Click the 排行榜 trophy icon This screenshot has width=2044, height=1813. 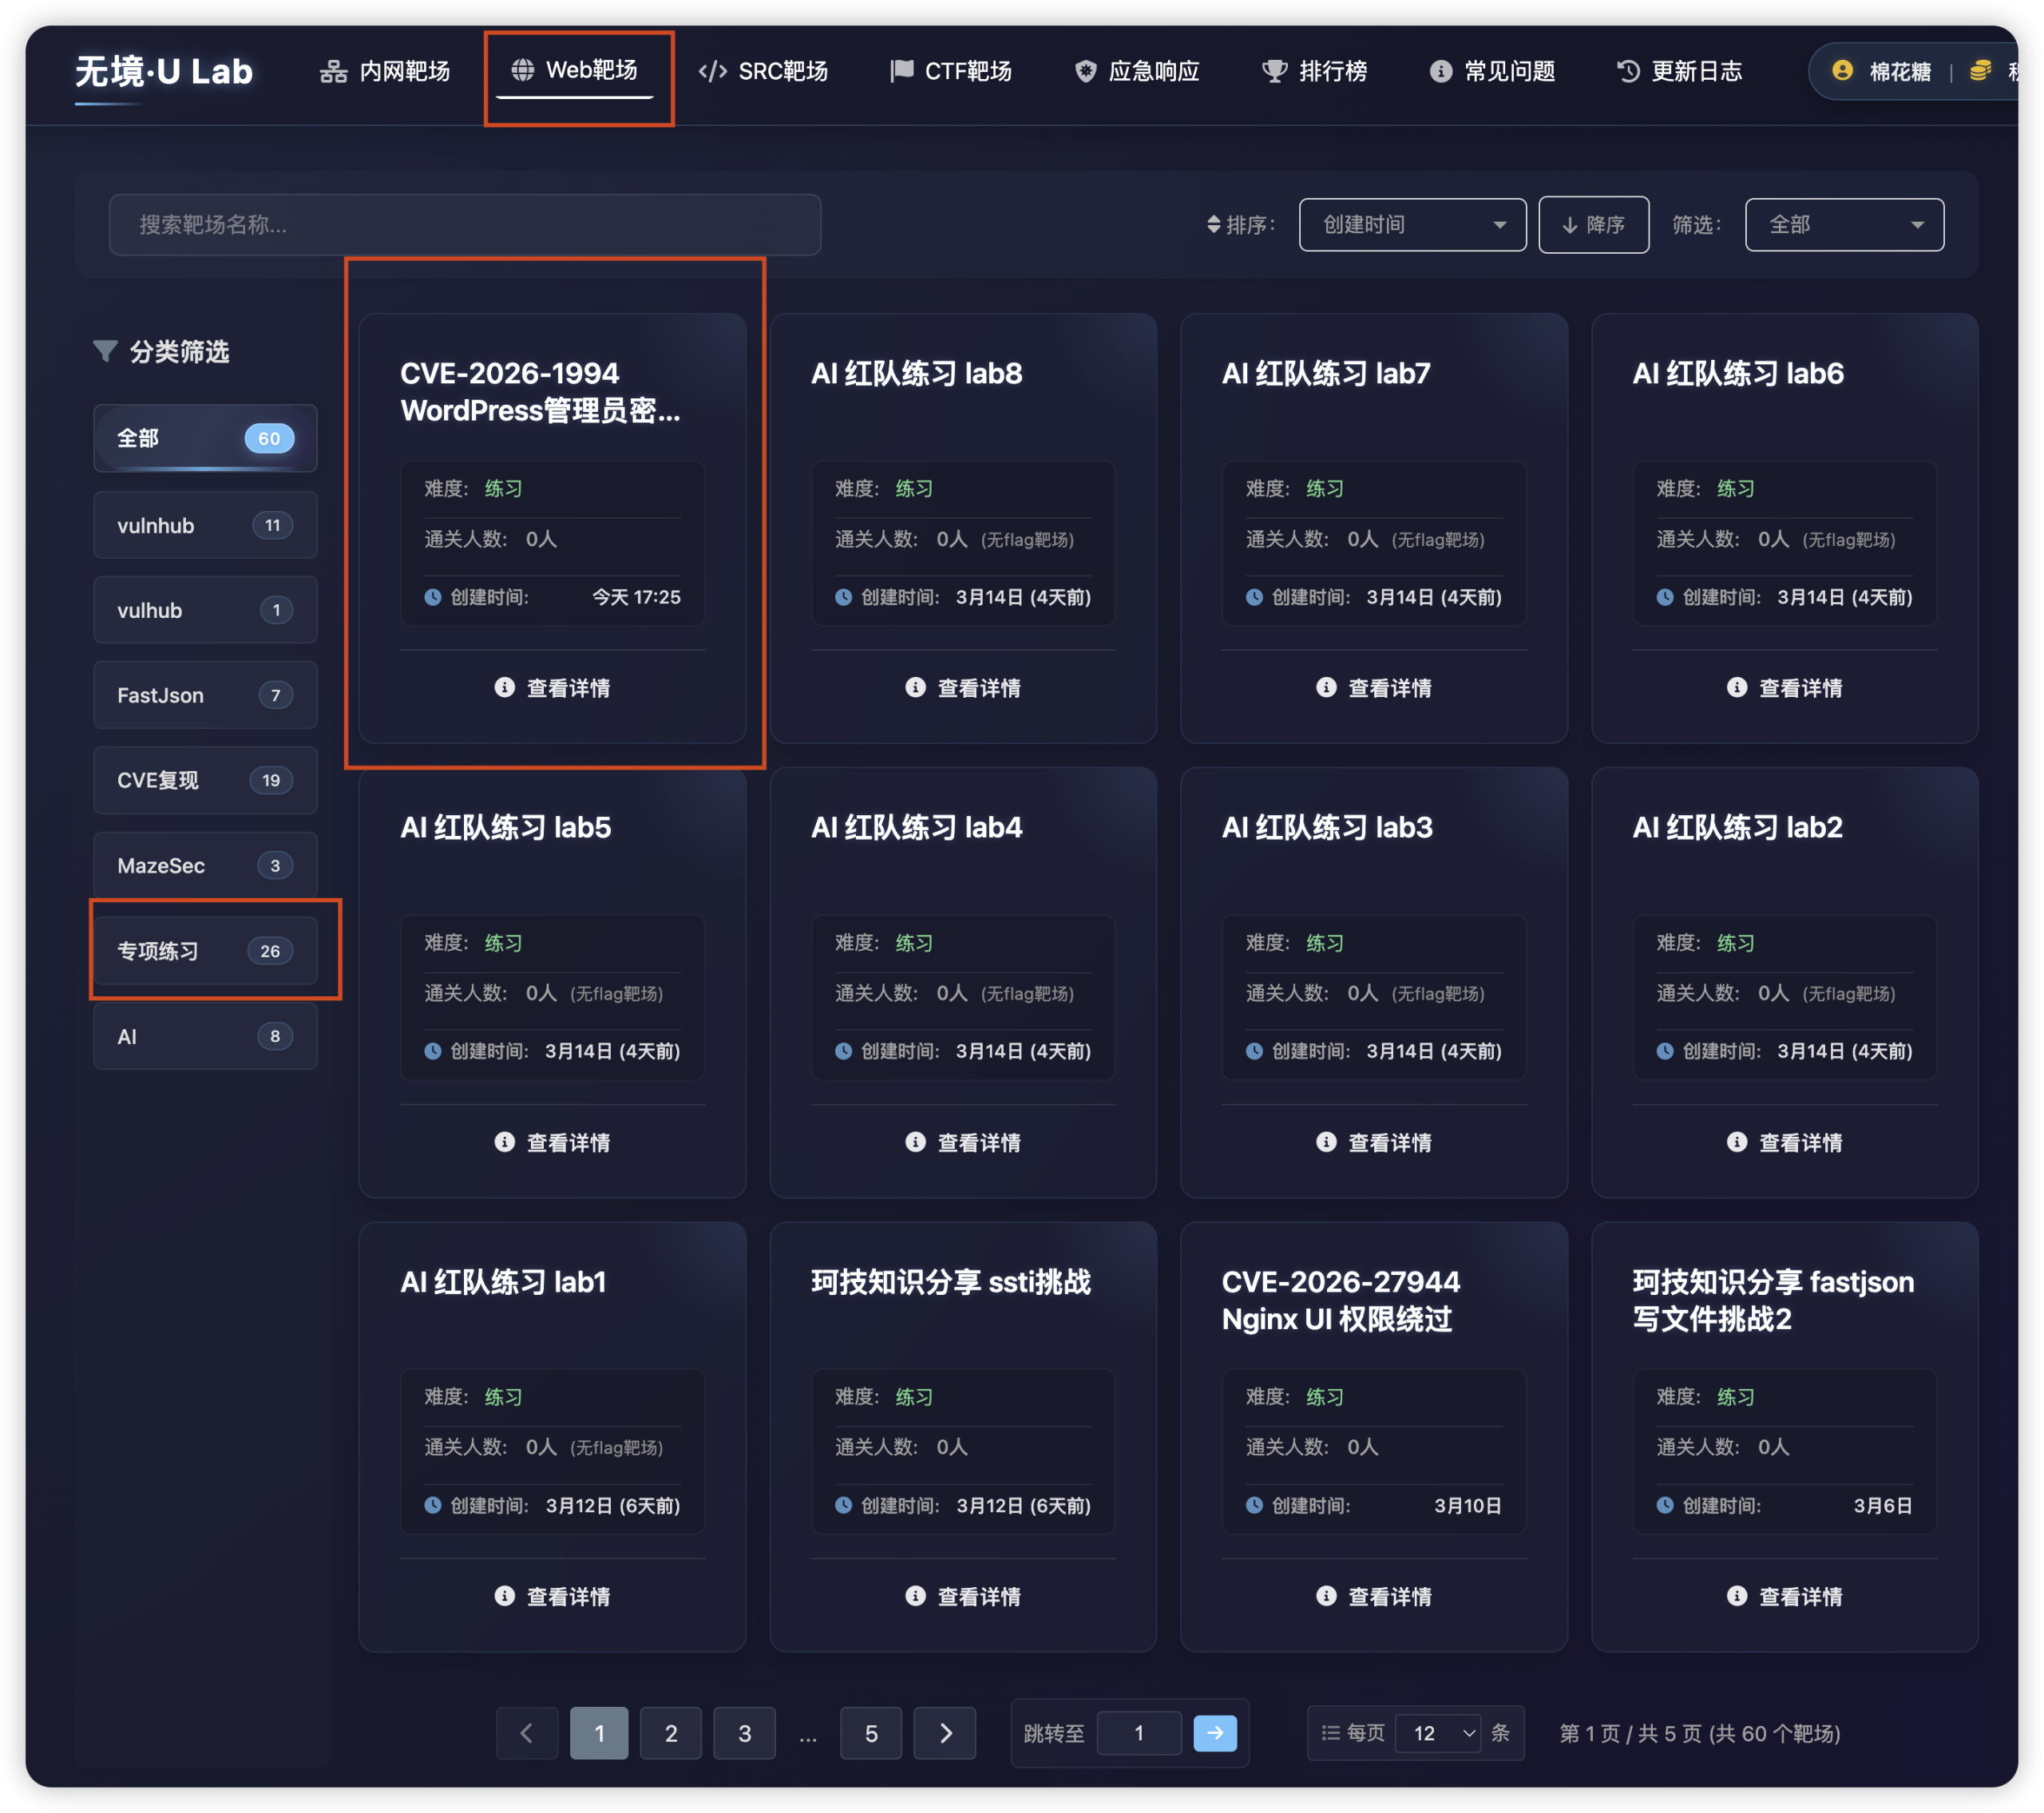[1275, 71]
